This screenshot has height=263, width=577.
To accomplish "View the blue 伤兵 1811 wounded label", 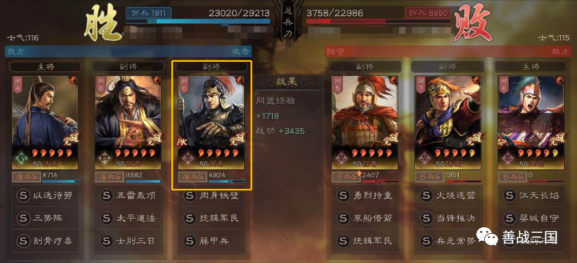I will [148, 13].
